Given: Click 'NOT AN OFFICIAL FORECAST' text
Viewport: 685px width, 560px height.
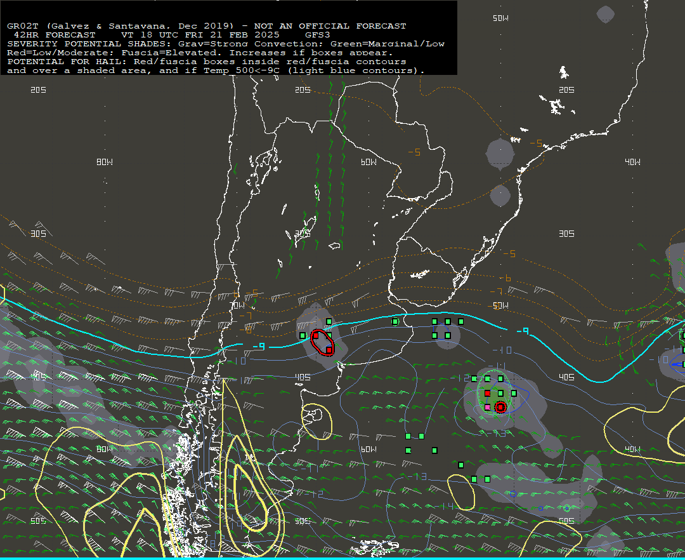Looking at the screenshot, I should click(x=330, y=26).
